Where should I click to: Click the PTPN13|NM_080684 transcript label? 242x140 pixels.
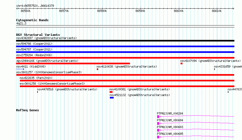[170, 120]
